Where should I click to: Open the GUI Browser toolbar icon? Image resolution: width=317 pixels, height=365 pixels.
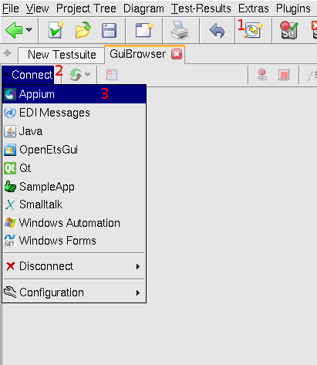[x=254, y=30]
